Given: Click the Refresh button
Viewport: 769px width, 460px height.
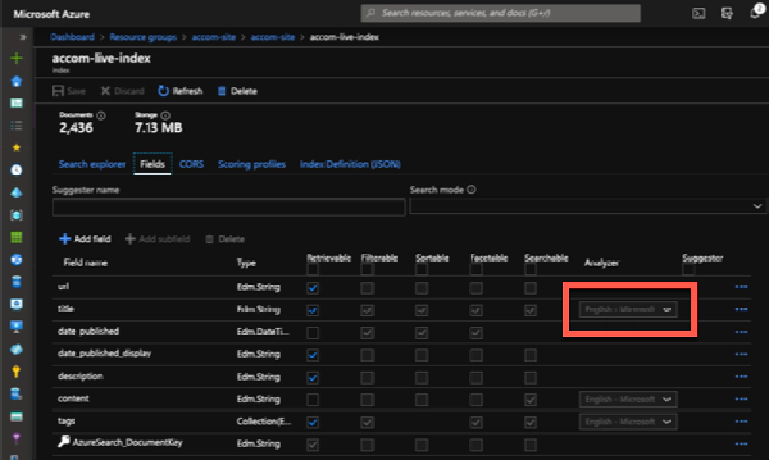Looking at the screenshot, I should (x=180, y=90).
